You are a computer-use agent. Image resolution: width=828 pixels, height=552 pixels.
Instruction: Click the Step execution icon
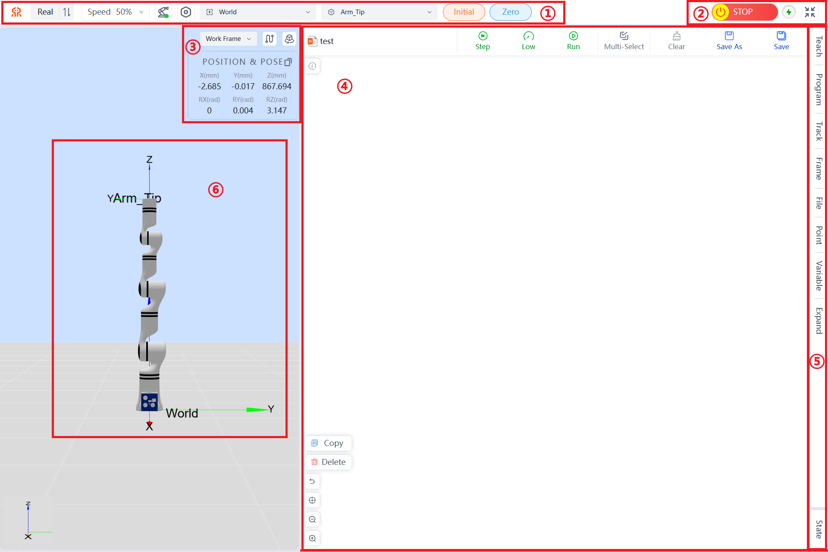click(483, 36)
